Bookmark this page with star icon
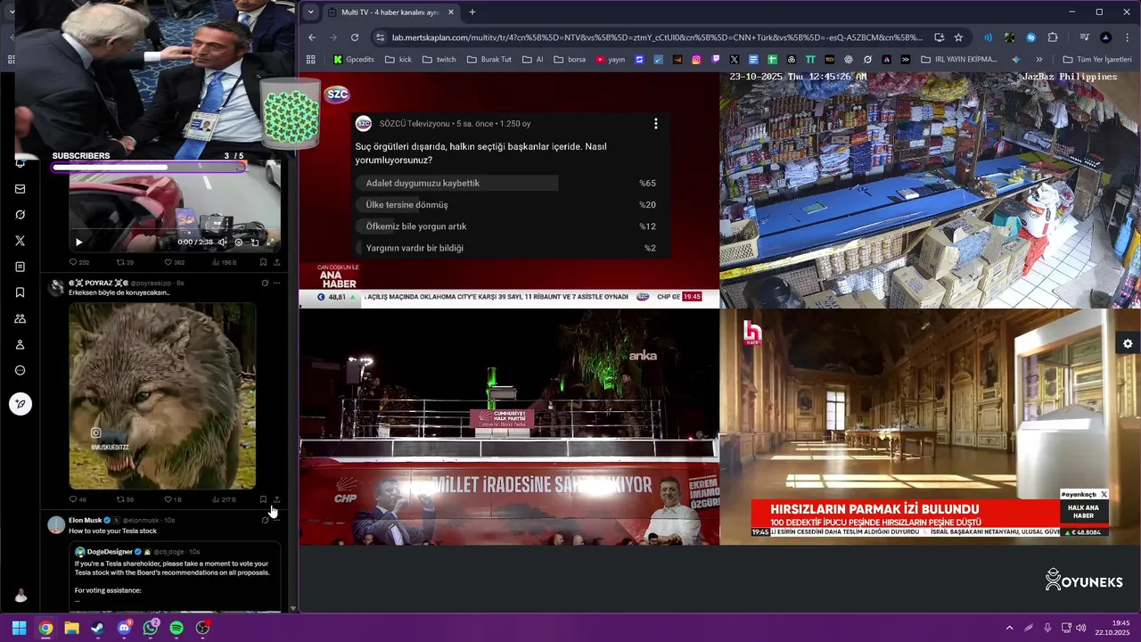This screenshot has height=642, width=1141. tap(958, 37)
